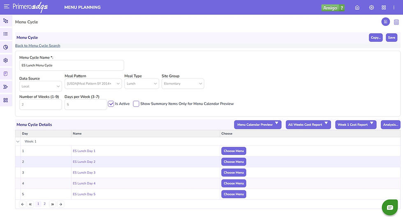Choose Menu for ES Lunch Day 2
Screen dimensions: 403x219
234,162
